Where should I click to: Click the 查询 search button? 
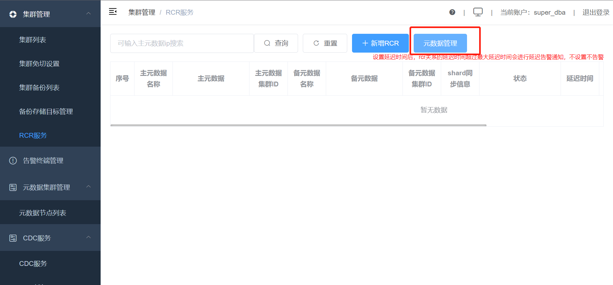tap(276, 43)
